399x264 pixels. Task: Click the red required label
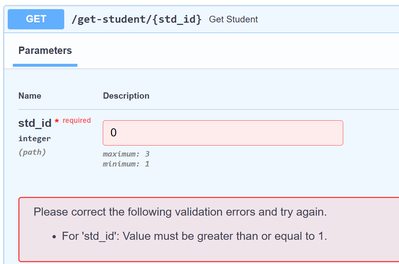tap(77, 120)
